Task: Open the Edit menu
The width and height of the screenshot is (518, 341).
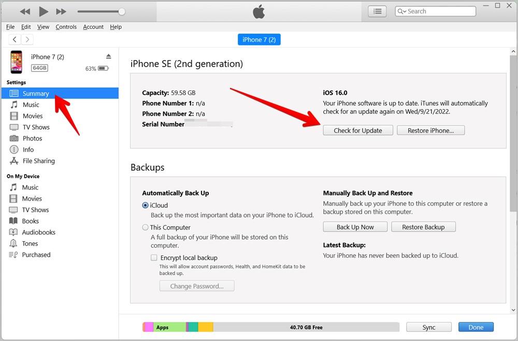Action: [x=26, y=27]
